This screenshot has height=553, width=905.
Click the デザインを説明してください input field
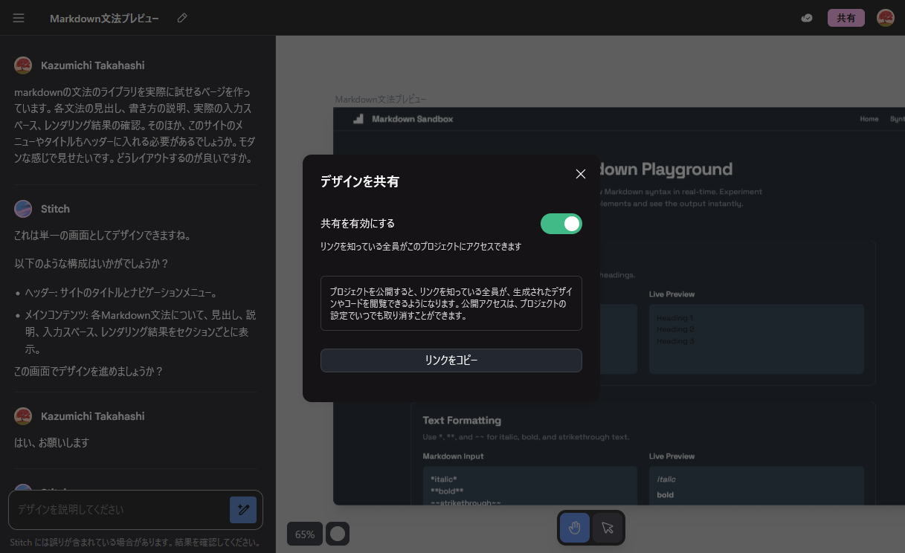point(119,510)
